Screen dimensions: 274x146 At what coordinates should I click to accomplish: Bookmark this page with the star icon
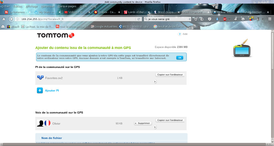pos(196,19)
